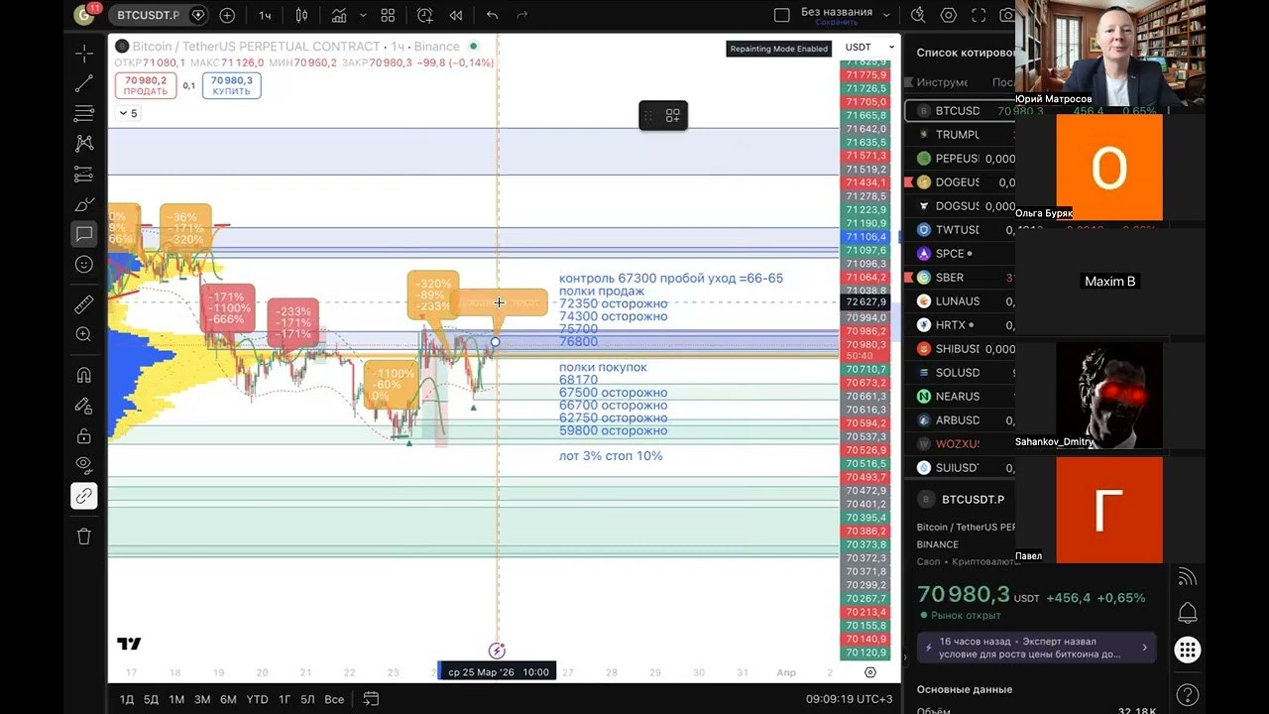Select the 'Все' full date range

pyautogui.click(x=334, y=699)
